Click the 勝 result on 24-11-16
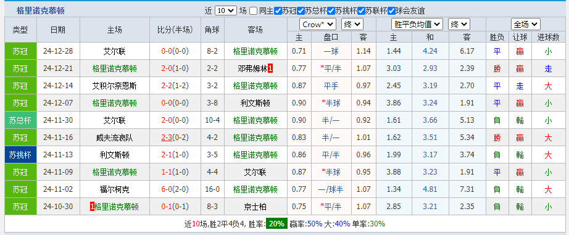Image resolution: width=569 pixels, height=235 pixels. click(497, 138)
